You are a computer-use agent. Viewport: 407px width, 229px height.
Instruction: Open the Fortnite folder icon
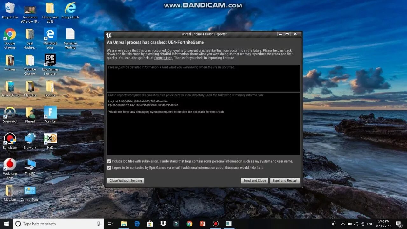tap(50, 89)
